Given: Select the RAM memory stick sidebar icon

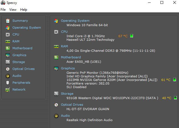Looking at the screenshot, I should click(x=8, y=42).
